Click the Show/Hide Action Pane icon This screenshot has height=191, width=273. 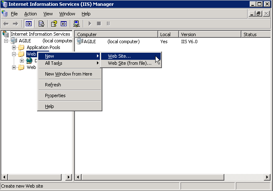pyautogui.click(x=64, y=24)
